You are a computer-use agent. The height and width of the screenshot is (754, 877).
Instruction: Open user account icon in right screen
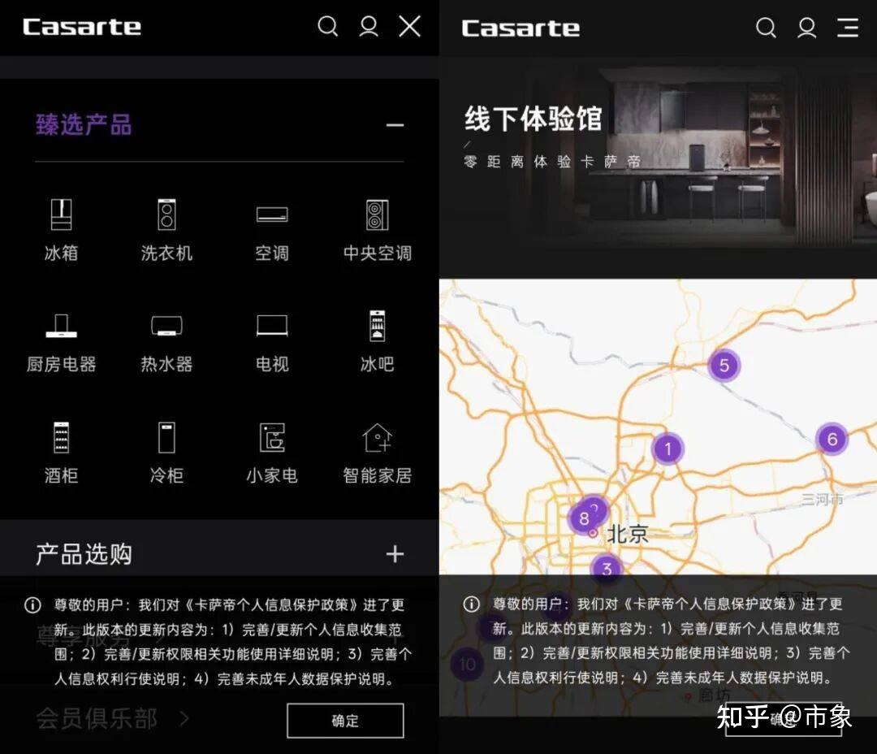coord(806,28)
